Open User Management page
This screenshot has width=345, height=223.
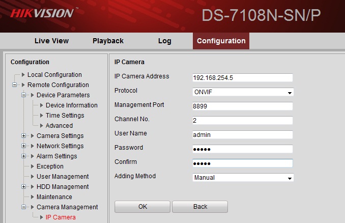point(63,176)
